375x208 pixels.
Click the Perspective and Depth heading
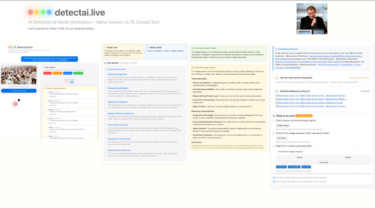pos(118,88)
